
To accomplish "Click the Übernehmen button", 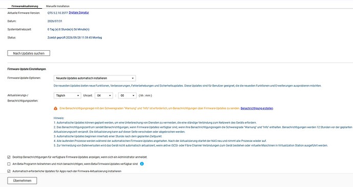I will coord(22,181).
